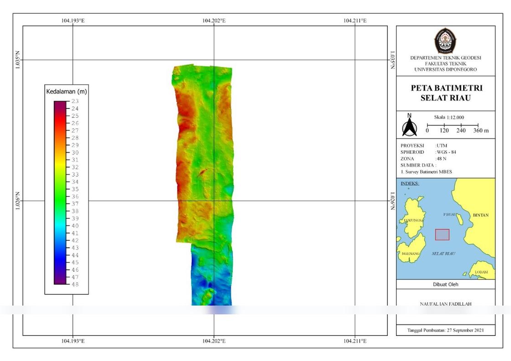Screen dimensions: 511x361
Task: Click '104.202°E' label on top border
Action: coord(214,21)
